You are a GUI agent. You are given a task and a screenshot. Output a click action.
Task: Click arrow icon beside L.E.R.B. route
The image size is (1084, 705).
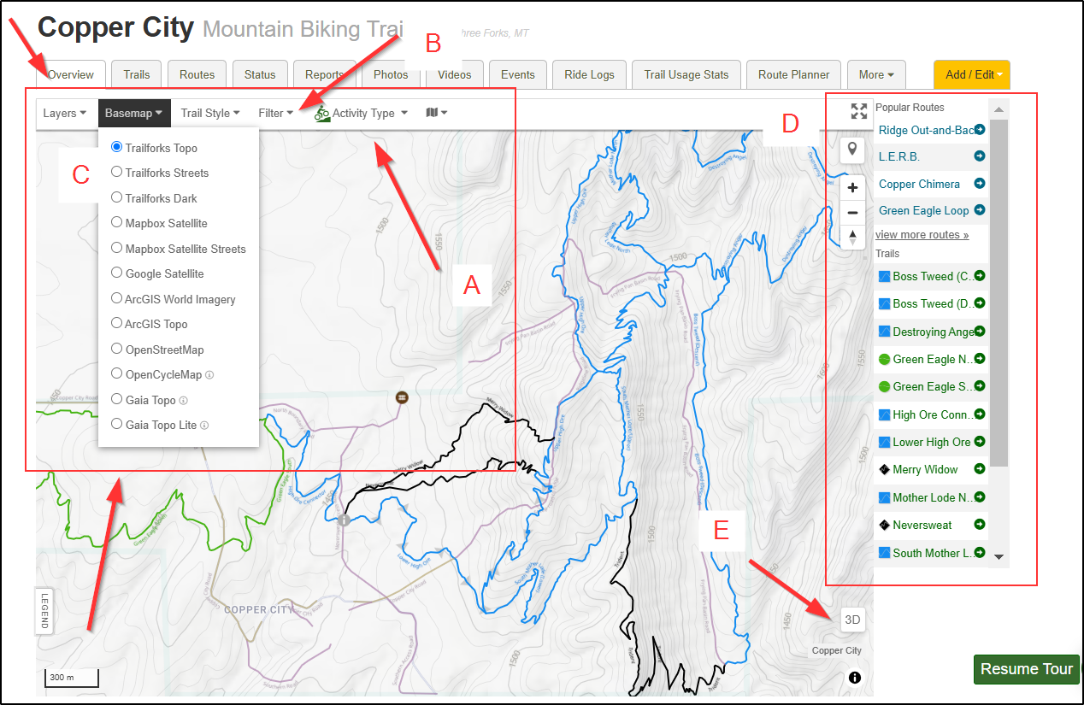point(980,156)
